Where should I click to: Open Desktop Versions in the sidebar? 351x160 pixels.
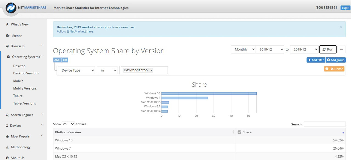click(26, 73)
